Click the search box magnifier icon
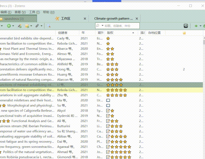The width and height of the screenshot is (205, 159). (98, 26)
